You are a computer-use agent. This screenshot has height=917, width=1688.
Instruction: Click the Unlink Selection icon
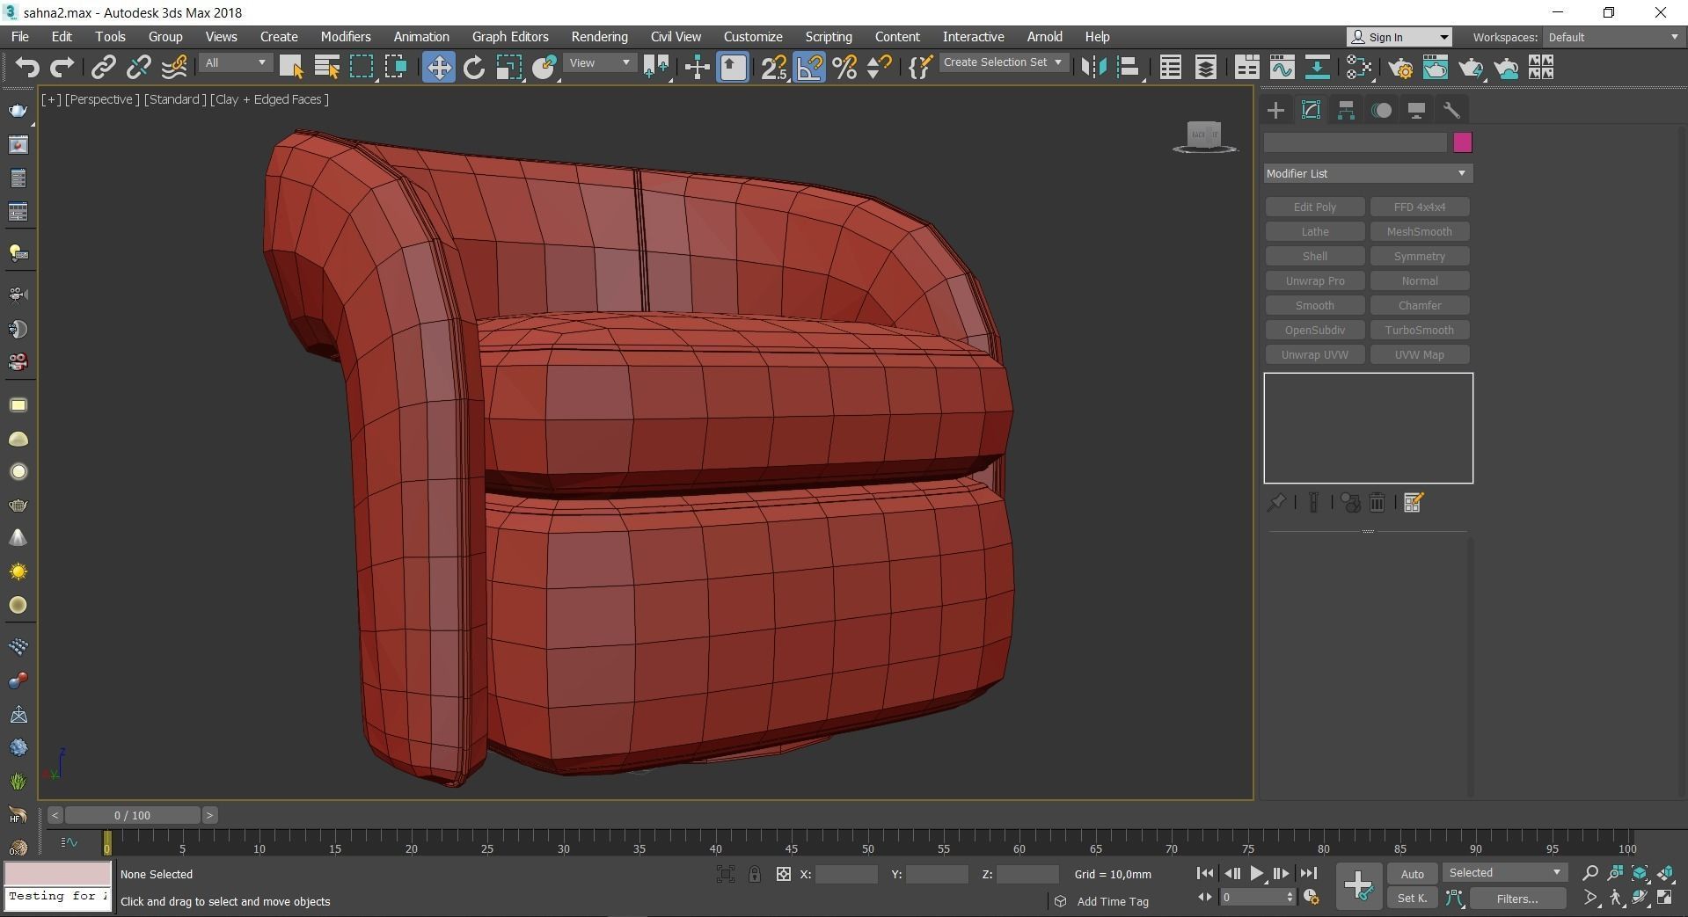pos(138,68)
